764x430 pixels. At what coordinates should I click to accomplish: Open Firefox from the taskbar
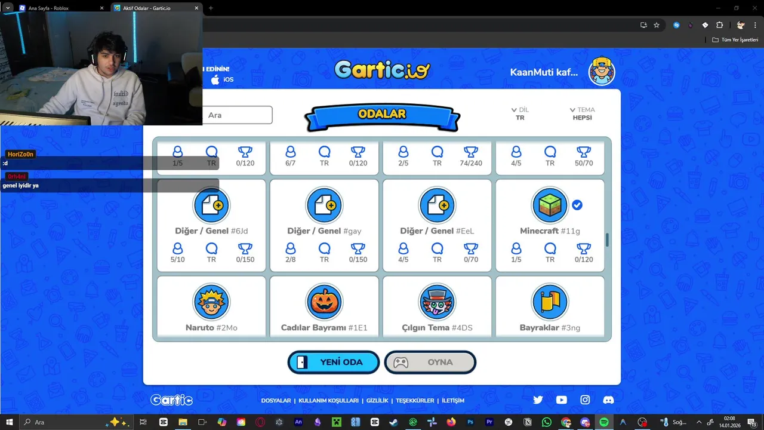451,422
